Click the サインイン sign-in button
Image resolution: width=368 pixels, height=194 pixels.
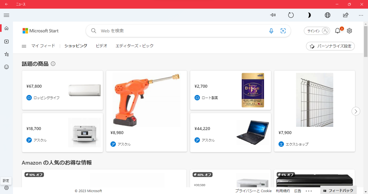tap(317, 31)
